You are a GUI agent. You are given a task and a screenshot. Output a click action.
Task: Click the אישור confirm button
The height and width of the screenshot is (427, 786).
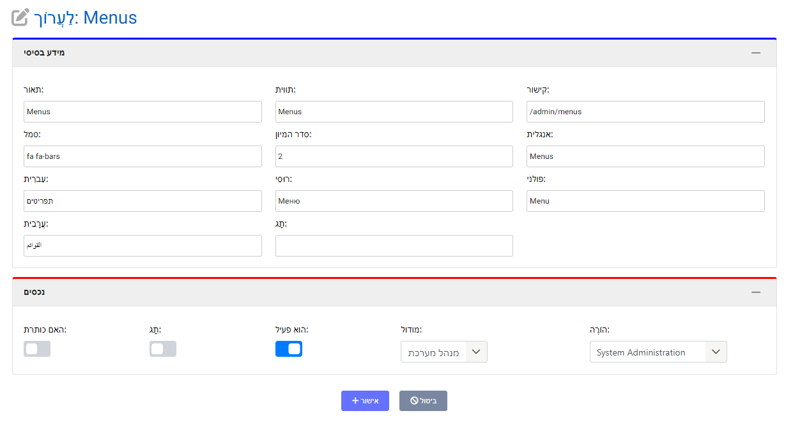pos(365,401)
